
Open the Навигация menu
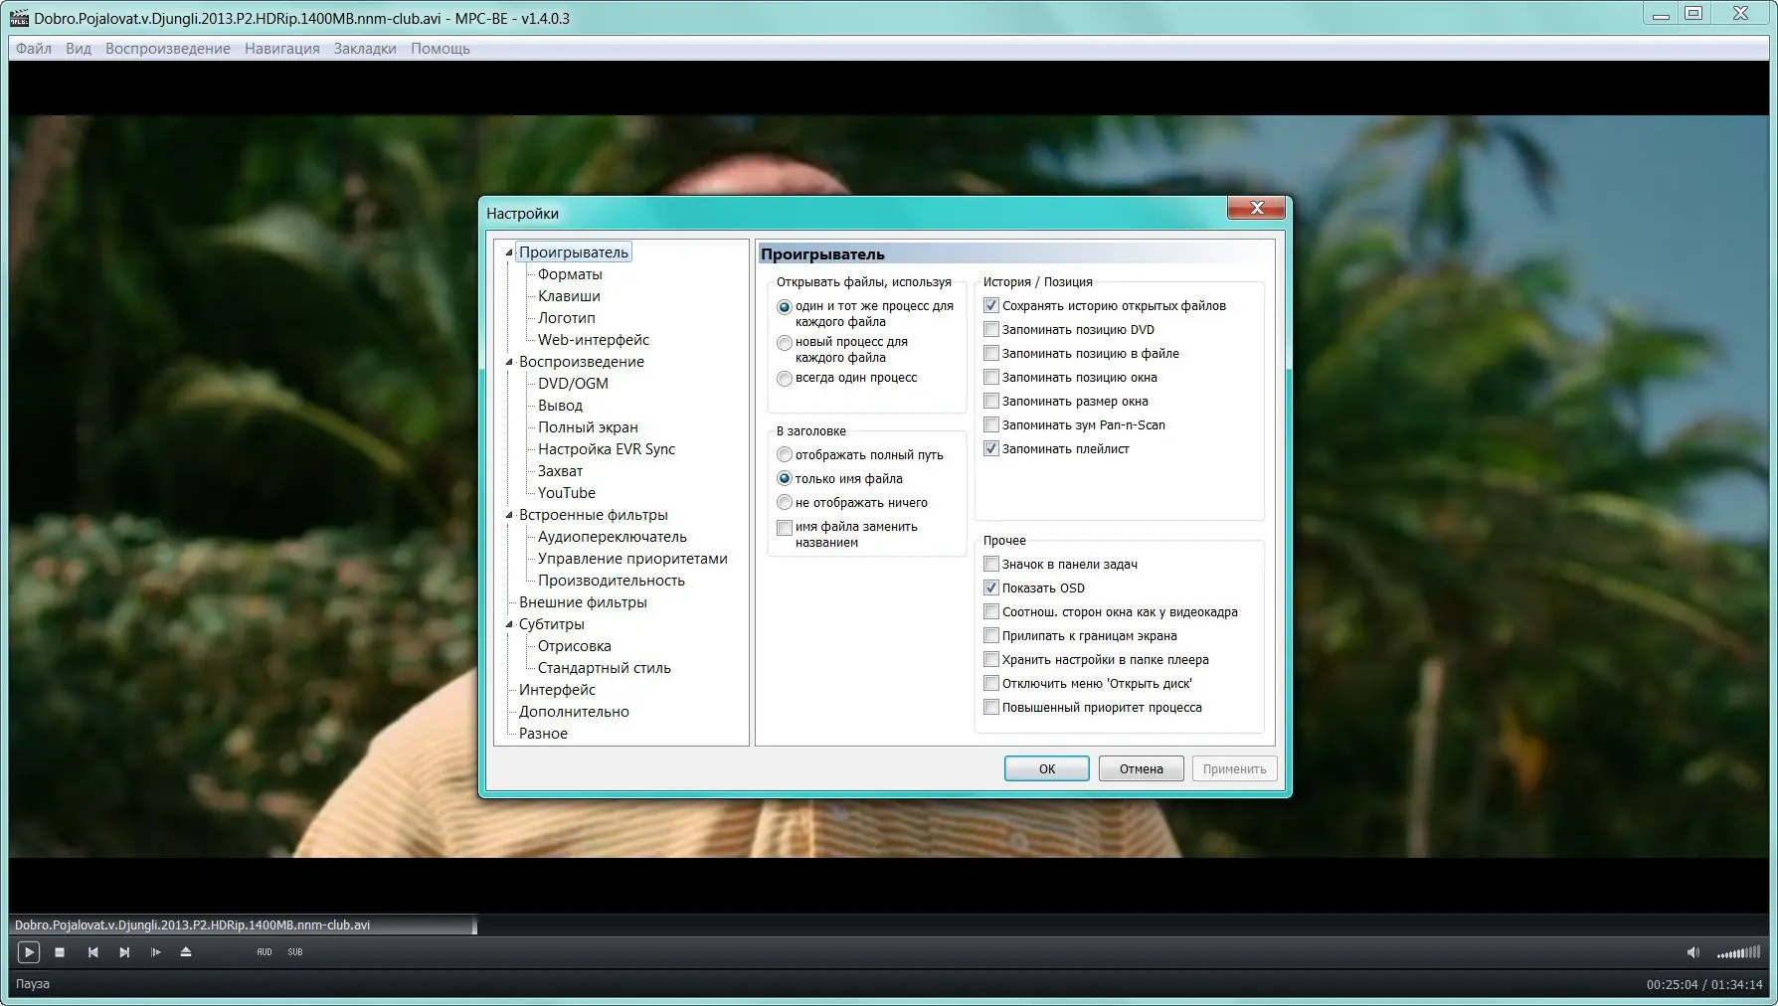coord(282,49)
